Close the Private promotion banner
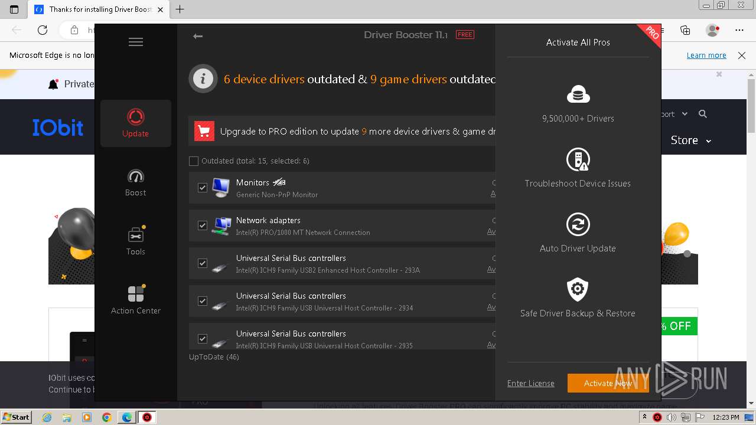This screenshot has width=756, height=425. coord(719,74)
